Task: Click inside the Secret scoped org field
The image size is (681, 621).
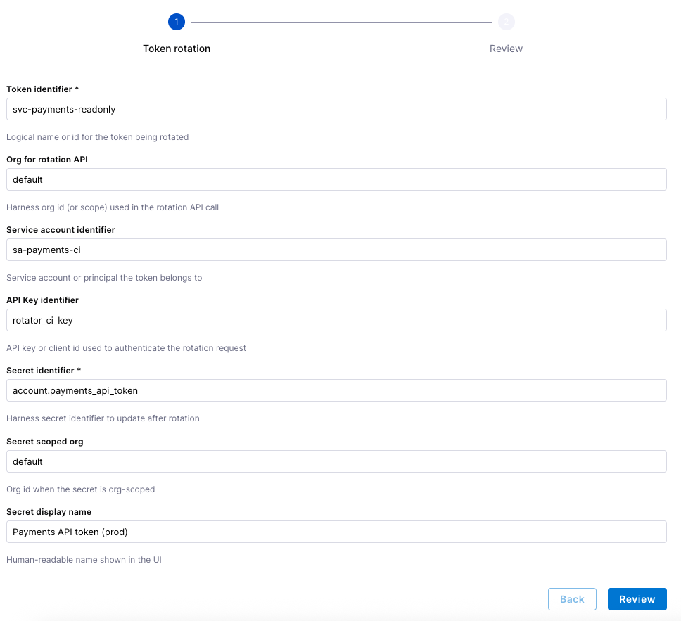Action: pyautogui.click(x=336, y=461)
